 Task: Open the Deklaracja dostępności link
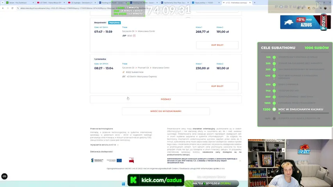click(101, 152)
